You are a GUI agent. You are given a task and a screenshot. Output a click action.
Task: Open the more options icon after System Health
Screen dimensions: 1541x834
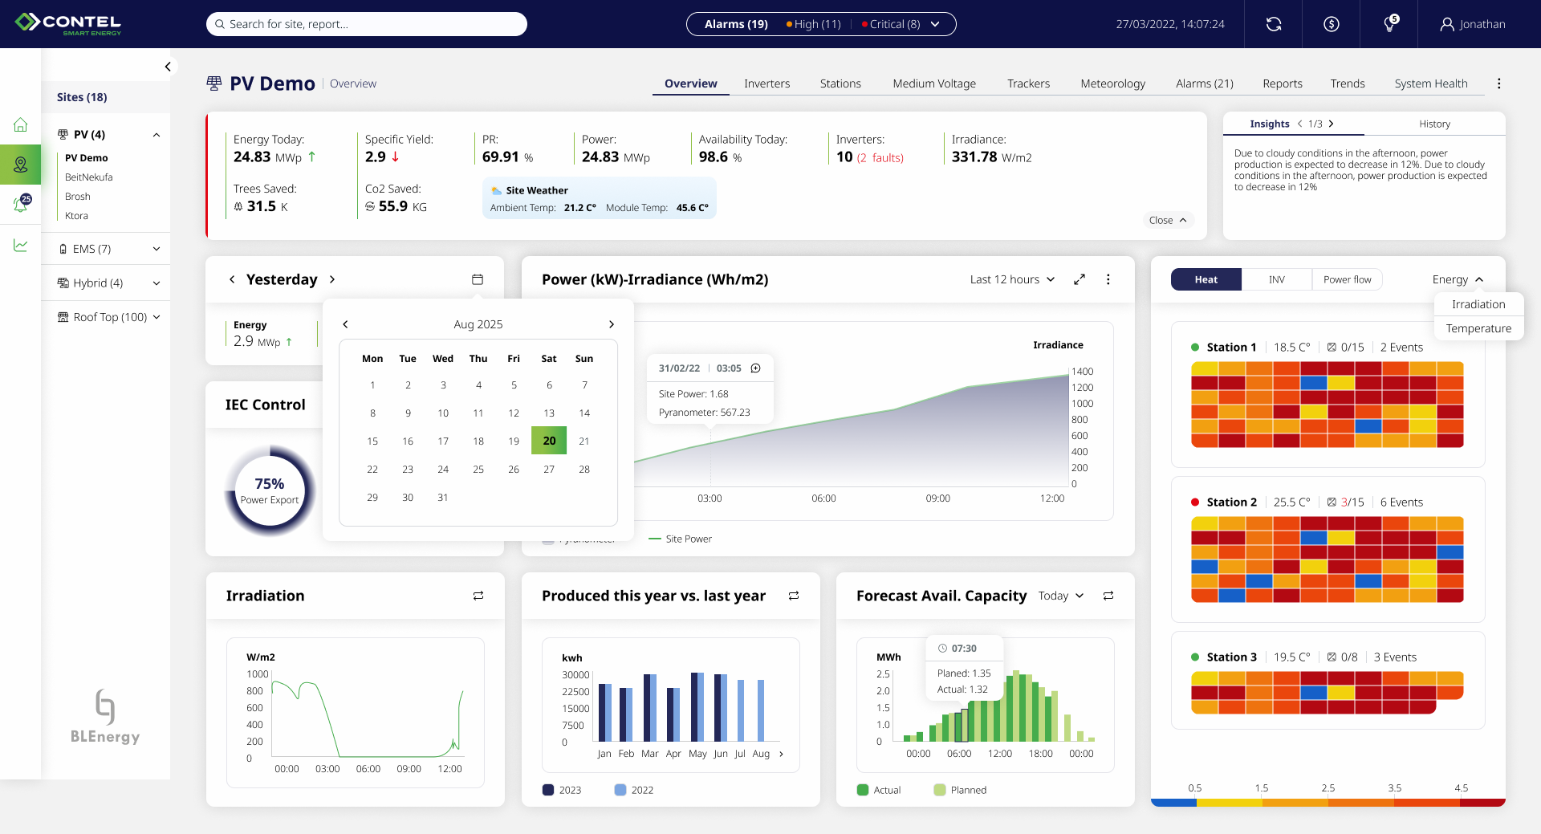1498,83
